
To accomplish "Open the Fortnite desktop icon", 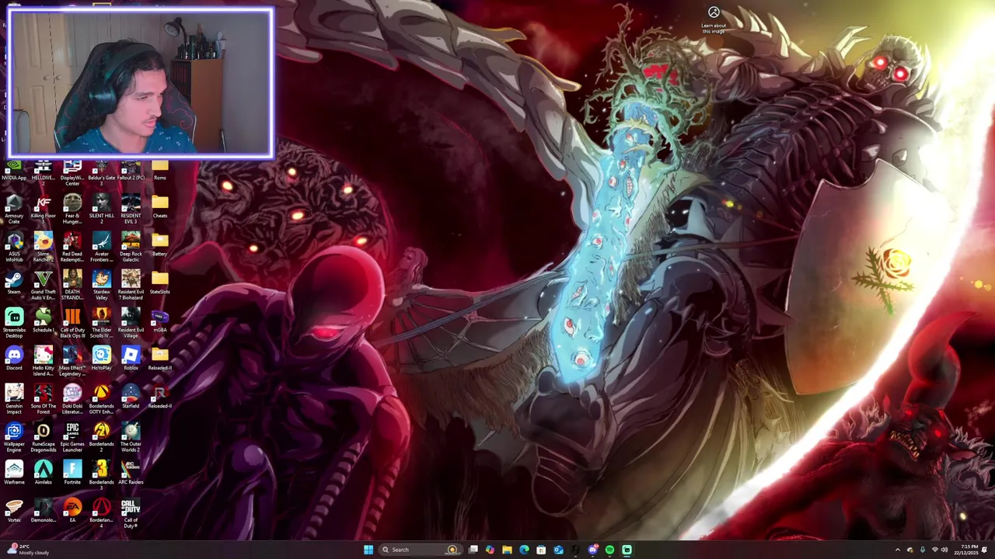I will [72, 472].
